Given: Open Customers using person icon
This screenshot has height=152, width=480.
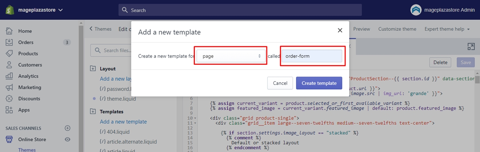Looking at the screenshot, I should click(9, 65).
